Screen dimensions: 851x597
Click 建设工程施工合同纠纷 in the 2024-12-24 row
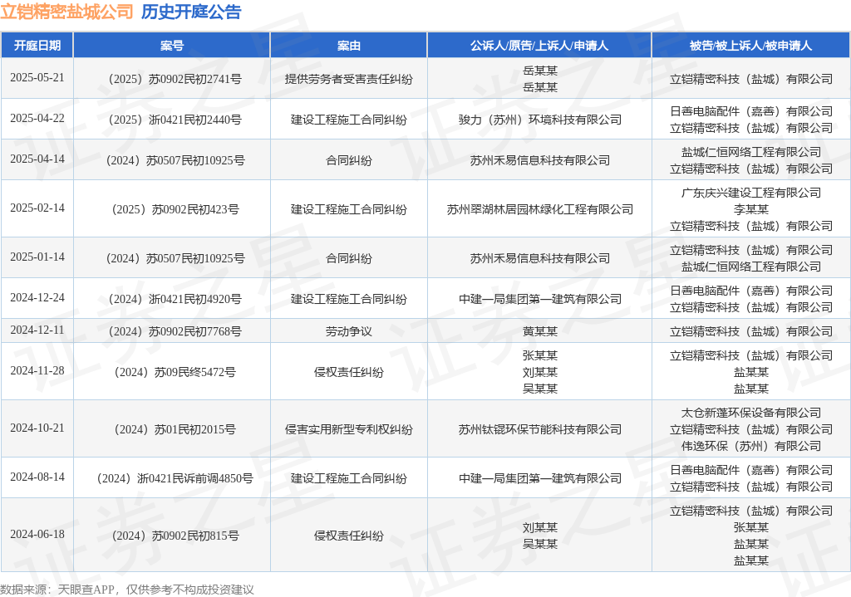[x=348, y=299]
